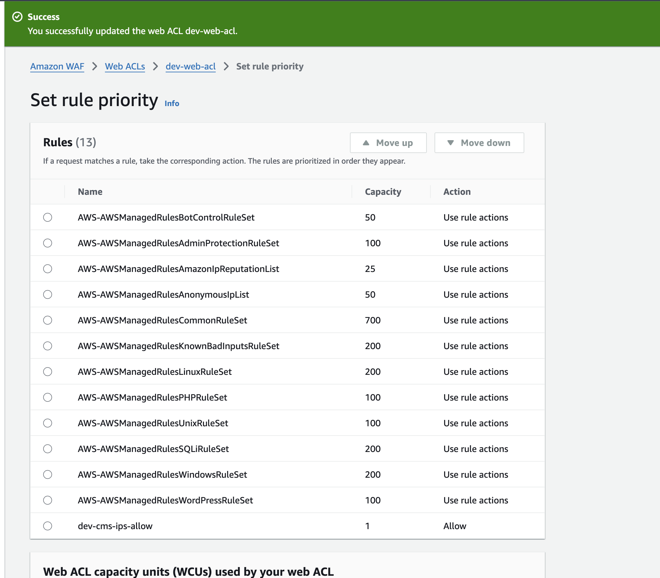The width and height of the screenshot is (660, 578).
Task: Navigate to dev-web-acl breadcrumb
Action: pos(190,67)
